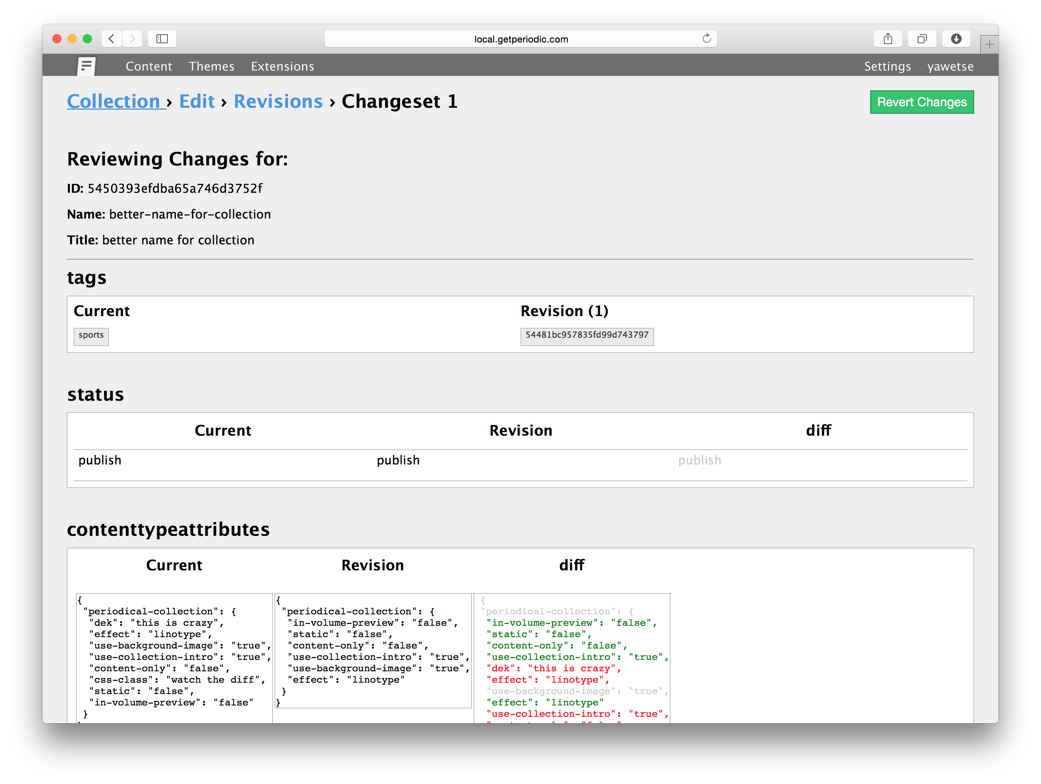Click the browser refresh icon

[x=707, y=38]
